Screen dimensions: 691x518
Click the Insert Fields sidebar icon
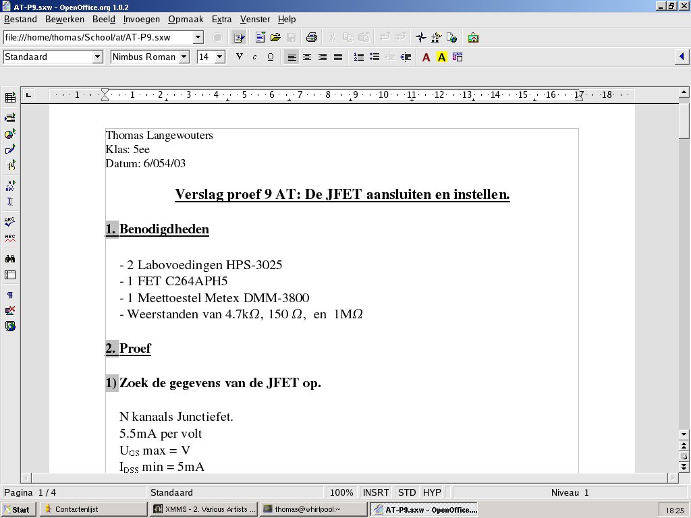tap(10, 117)
